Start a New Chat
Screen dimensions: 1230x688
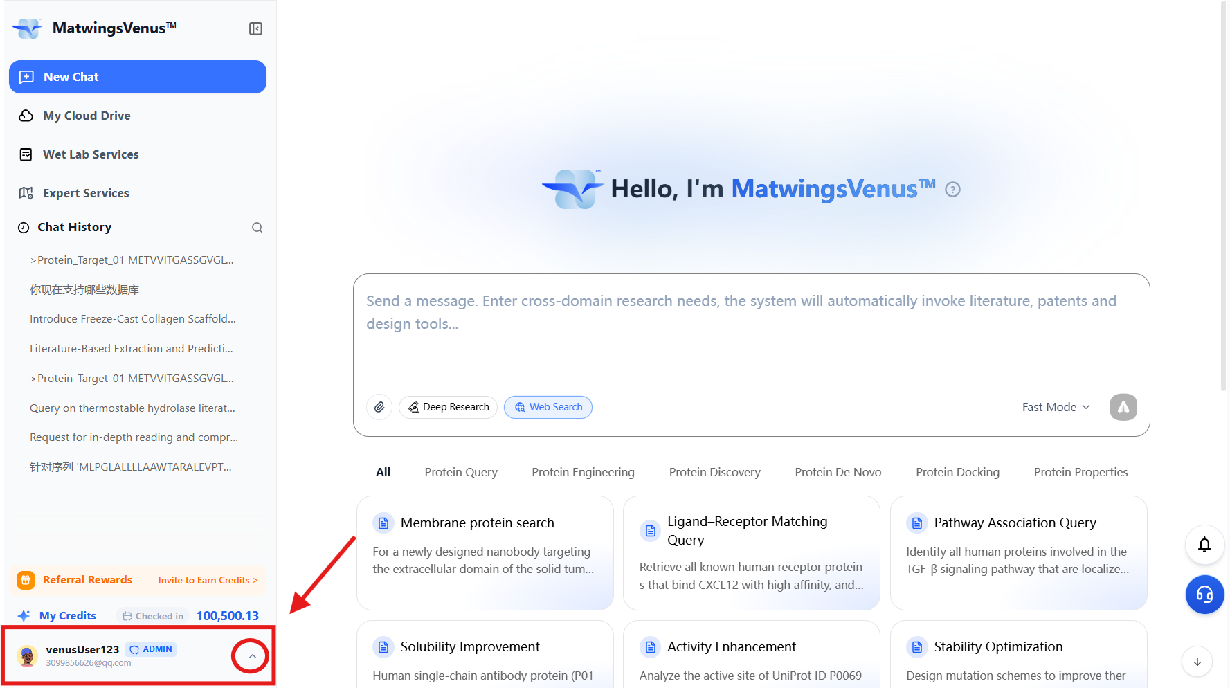[x=138, y=77]
